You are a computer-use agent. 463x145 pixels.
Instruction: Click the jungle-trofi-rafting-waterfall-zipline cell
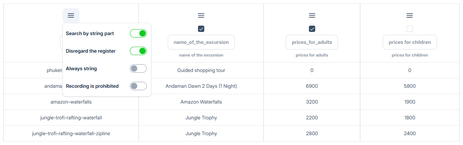71,133
